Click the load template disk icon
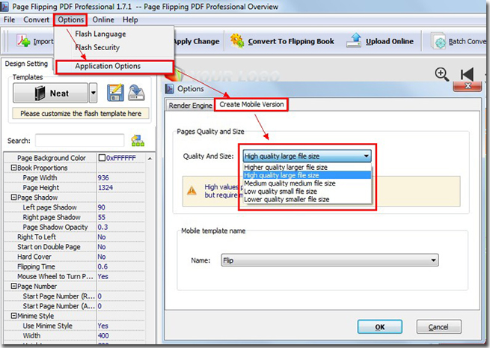Viewport: 490px width, 348px height. [x=136, y=93]
